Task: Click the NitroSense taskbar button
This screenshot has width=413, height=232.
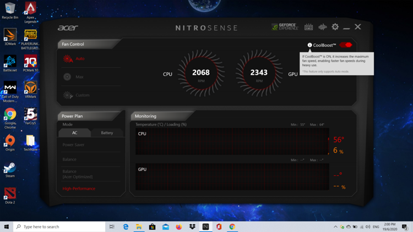Action: tap(206, 227)
